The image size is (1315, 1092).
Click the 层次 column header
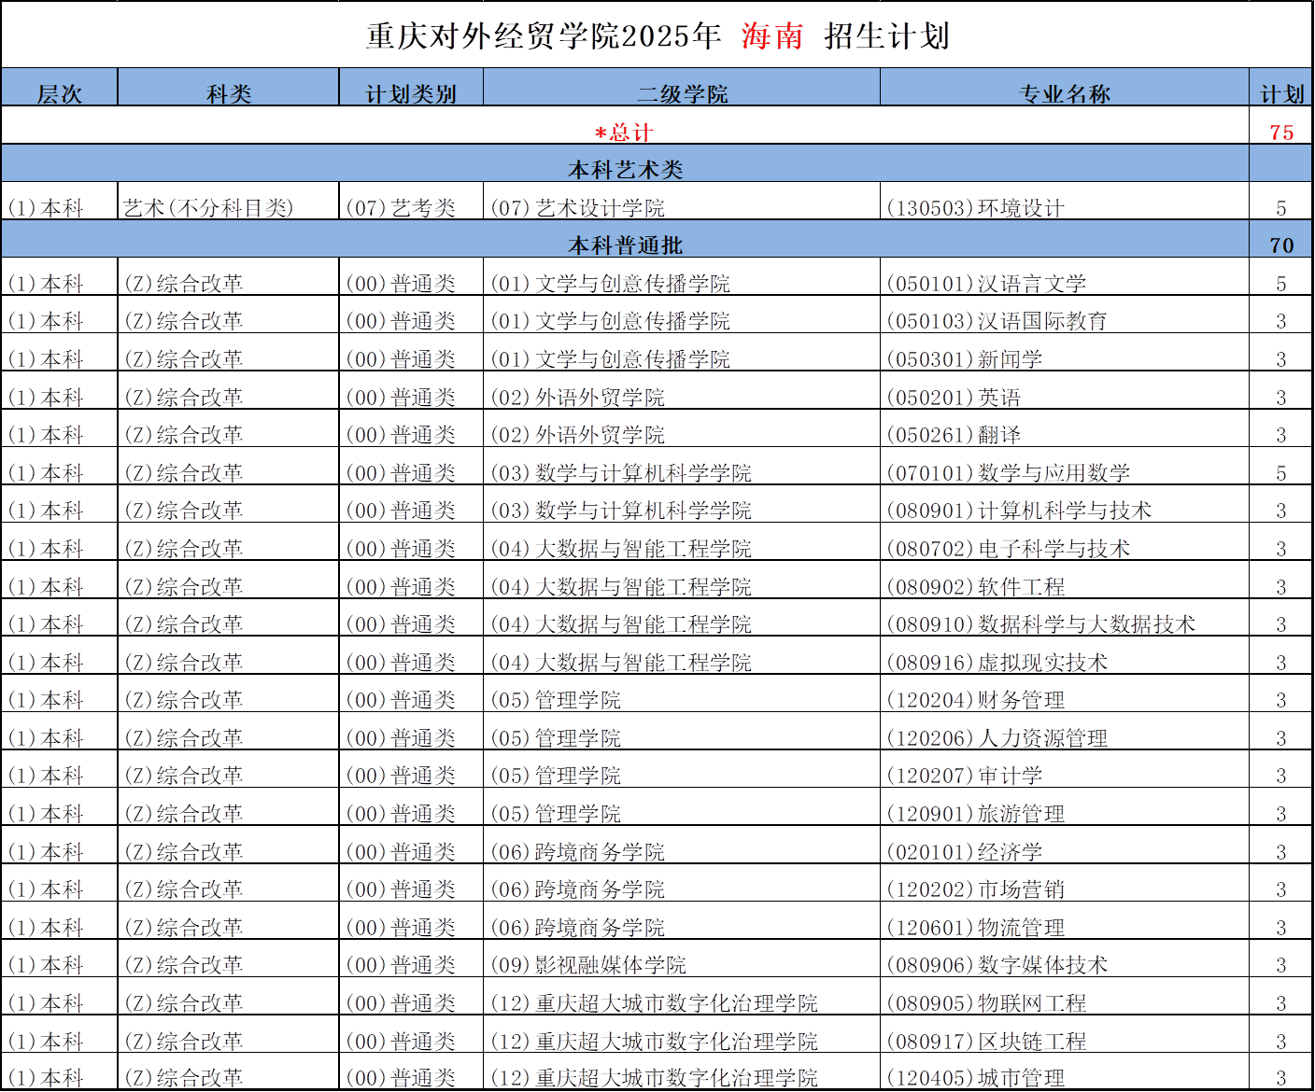pos(59,93)
